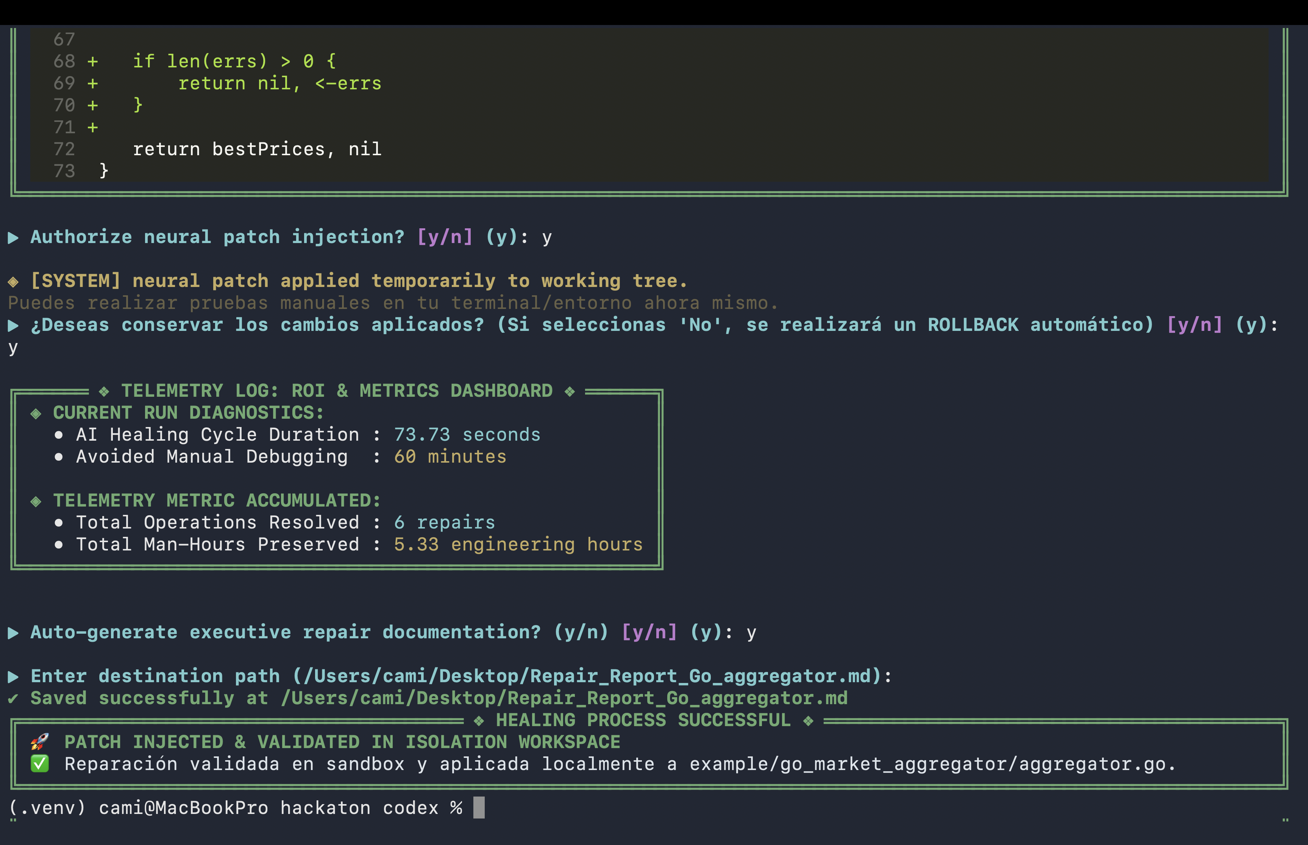Screen dimensions: 1308x845
Task: Click the terminal cursor at the shell prompt
Action: [479, 808]
